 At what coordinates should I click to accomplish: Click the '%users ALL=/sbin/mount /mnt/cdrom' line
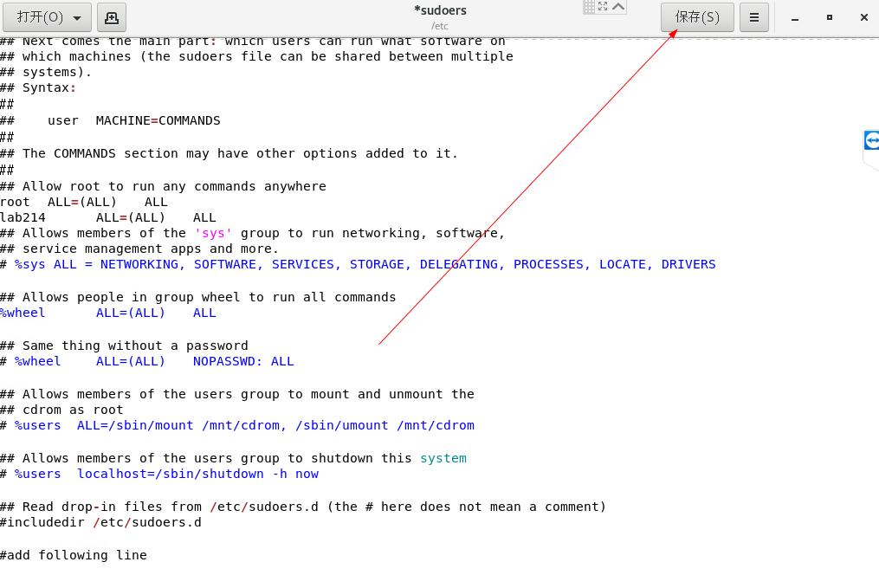tap(237, 425)
